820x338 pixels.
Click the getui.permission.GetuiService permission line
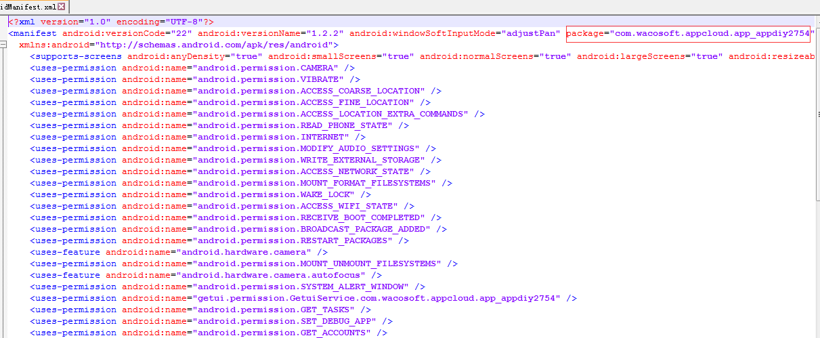pyautogui.click(x=303, y=298)
